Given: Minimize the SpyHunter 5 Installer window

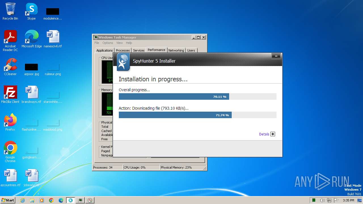Looking at the screenshot, I should point(276,56).
